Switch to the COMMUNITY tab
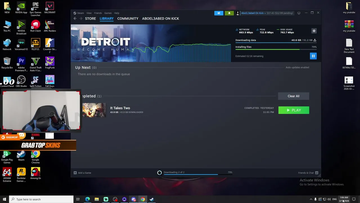 tap(128, 19)
